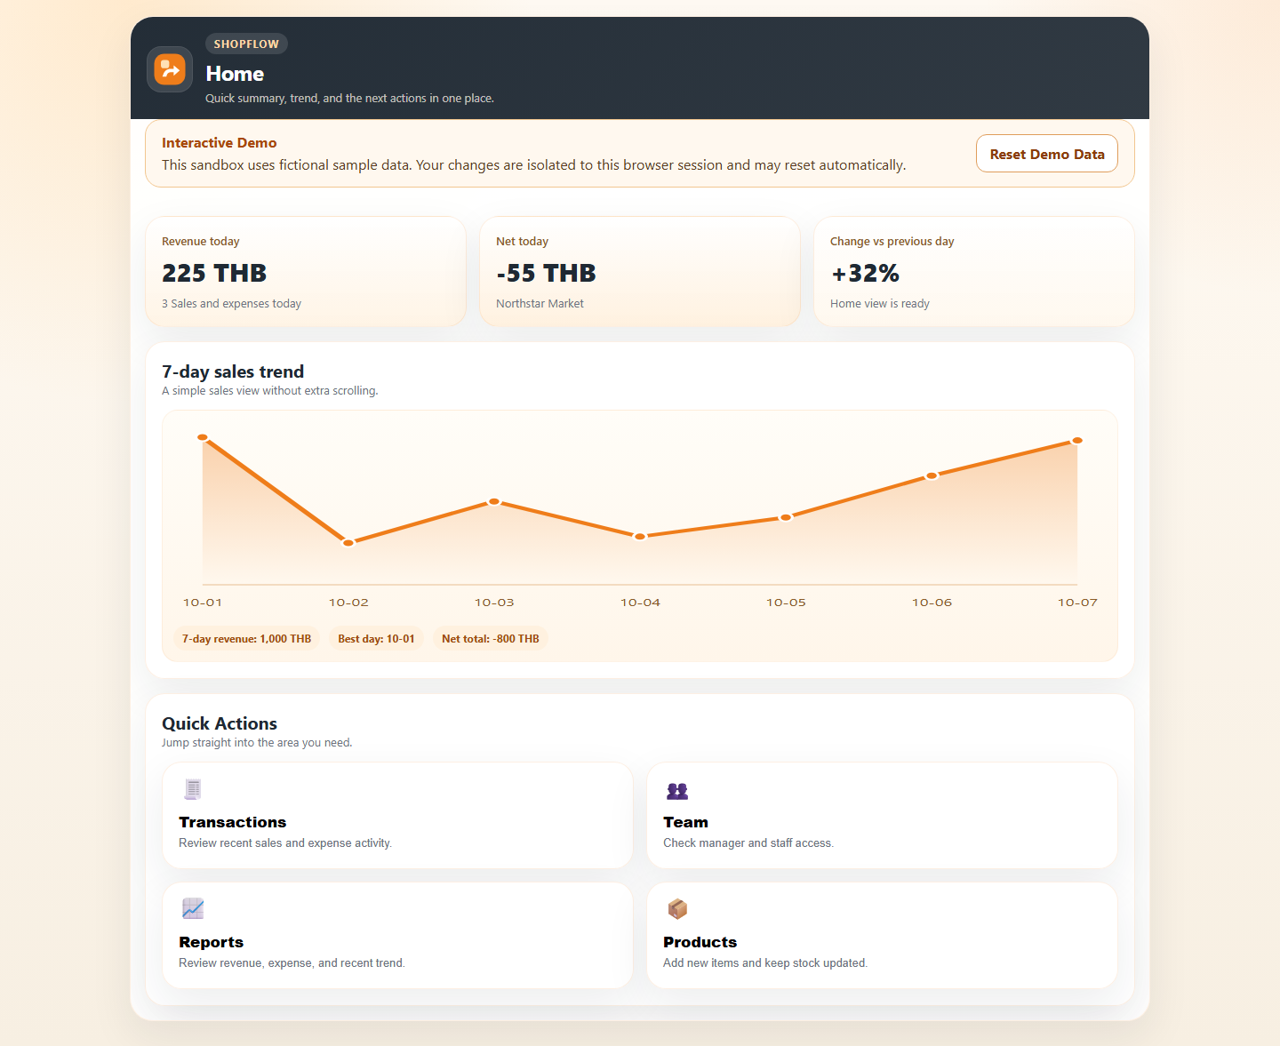Select the 10-05 data point on chart
The height and width of the screenshot is (1046, 1280).
[x=786, y=517]
